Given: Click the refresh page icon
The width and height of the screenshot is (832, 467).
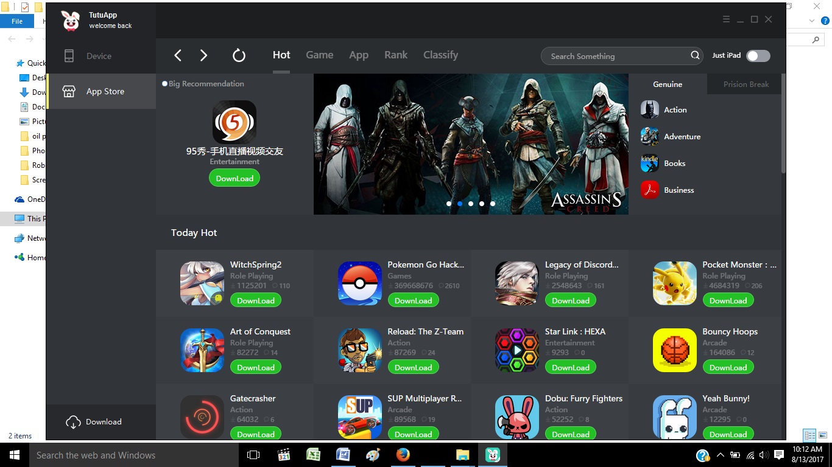Looking at the screenshot, I should pyautogui.click(x=239, y=55).
